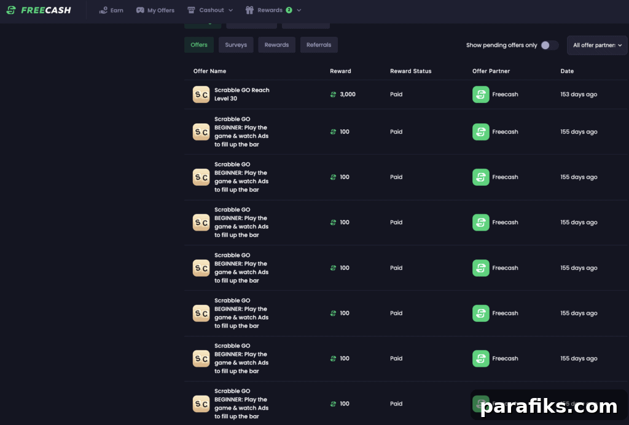
Task: Expand the Cashout menu chevron
Action: pyautogui.click(x=231, y=10)
